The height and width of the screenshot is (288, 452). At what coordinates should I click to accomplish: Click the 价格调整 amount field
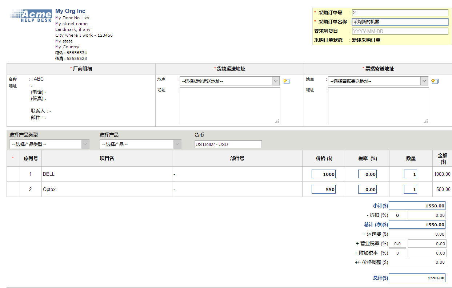(417, 262)
